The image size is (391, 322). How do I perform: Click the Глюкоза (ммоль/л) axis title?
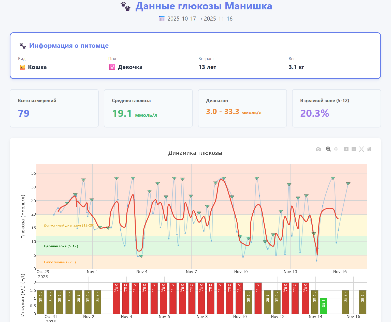pos(23,217)
